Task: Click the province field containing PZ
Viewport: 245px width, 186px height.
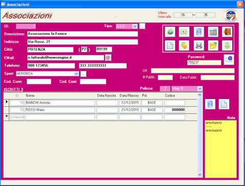Action: [84, 49]
